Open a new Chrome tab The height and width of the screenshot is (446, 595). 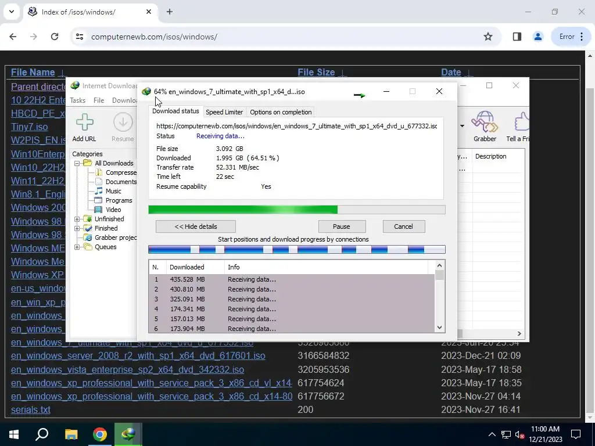[x=170, y=12]
